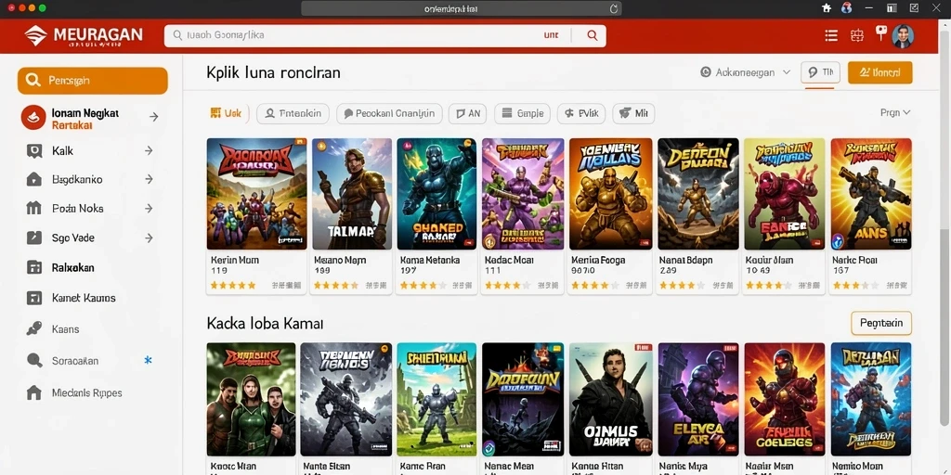This screenshot has height=475, width=951.
Task: Click the browser address bar
Action: [x=461, y=8]
